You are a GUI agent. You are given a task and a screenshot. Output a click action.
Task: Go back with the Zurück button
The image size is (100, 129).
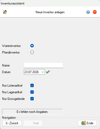[12, 123]
